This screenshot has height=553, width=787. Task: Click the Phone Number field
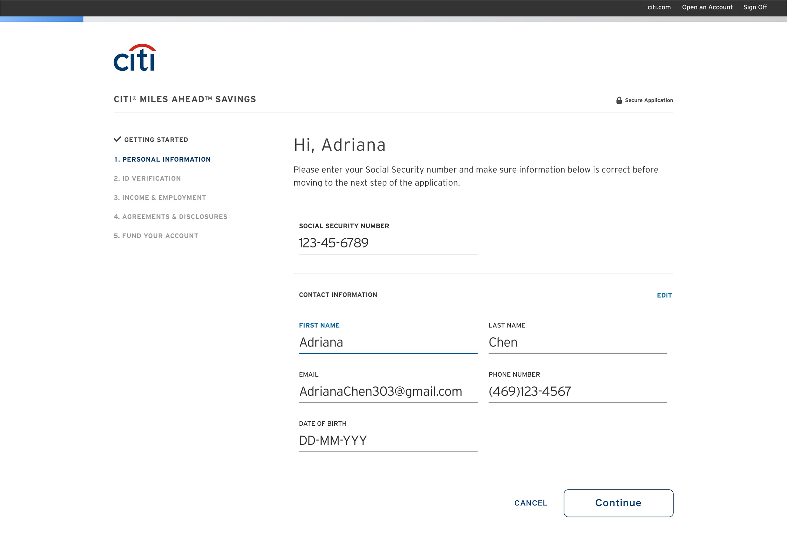(577, 391)
